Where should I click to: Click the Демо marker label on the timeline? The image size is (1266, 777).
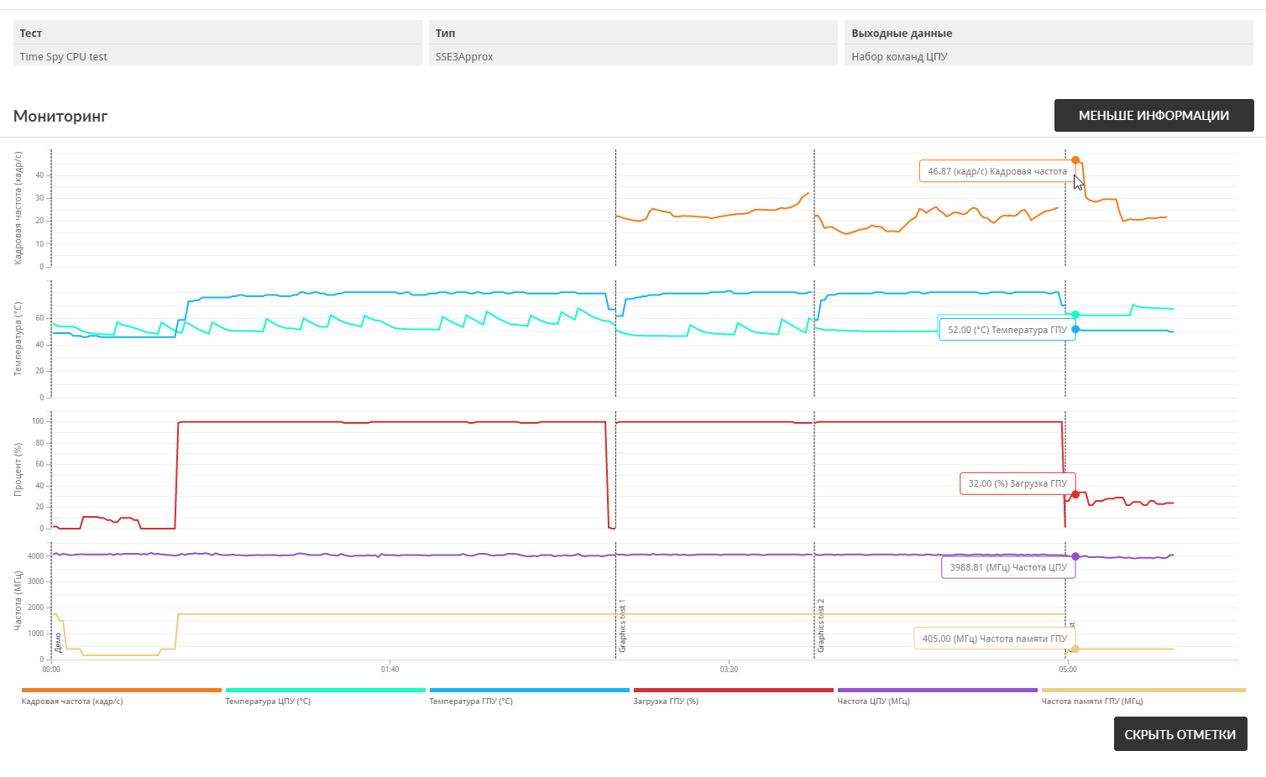[58, 643]
